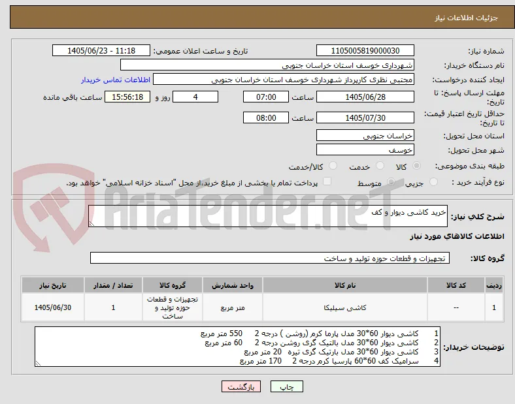Click the متر مربع unit cell
This screenshot has height=404, width=515.
point(233,307)
